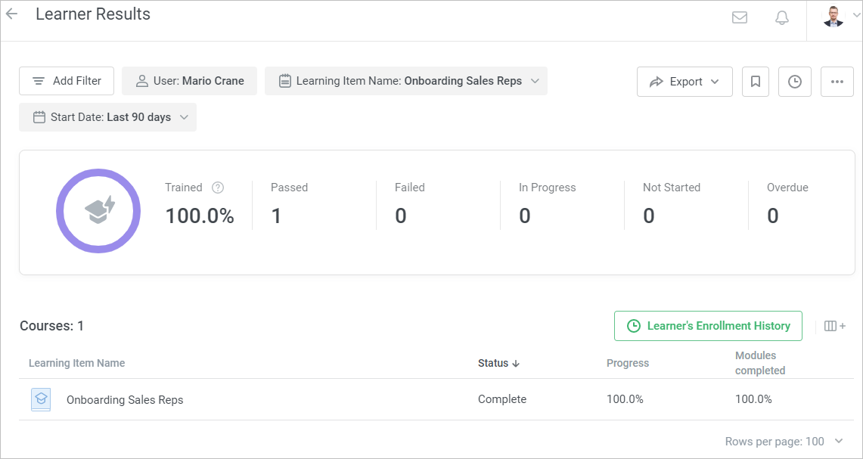Screen dimensions: 863x459
Task: Click the Progress column header
Action: tap(628, 363)
